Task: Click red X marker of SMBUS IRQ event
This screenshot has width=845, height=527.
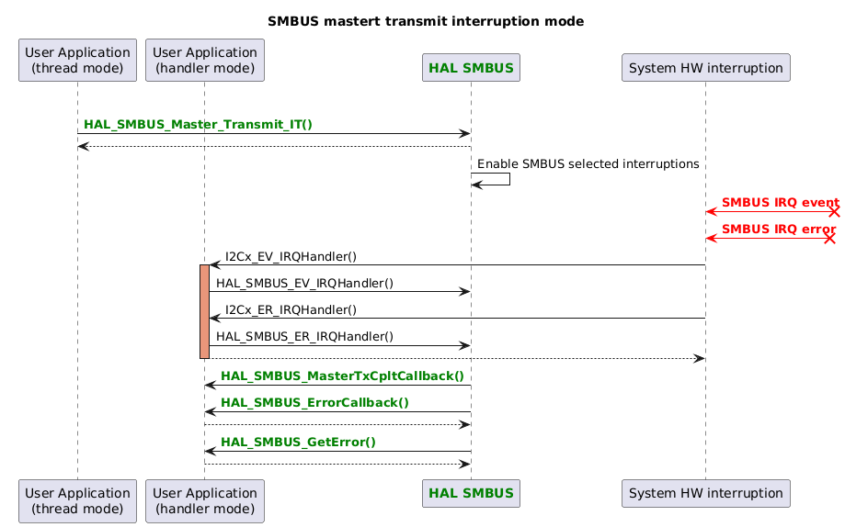Action: (x=834, y=212)
